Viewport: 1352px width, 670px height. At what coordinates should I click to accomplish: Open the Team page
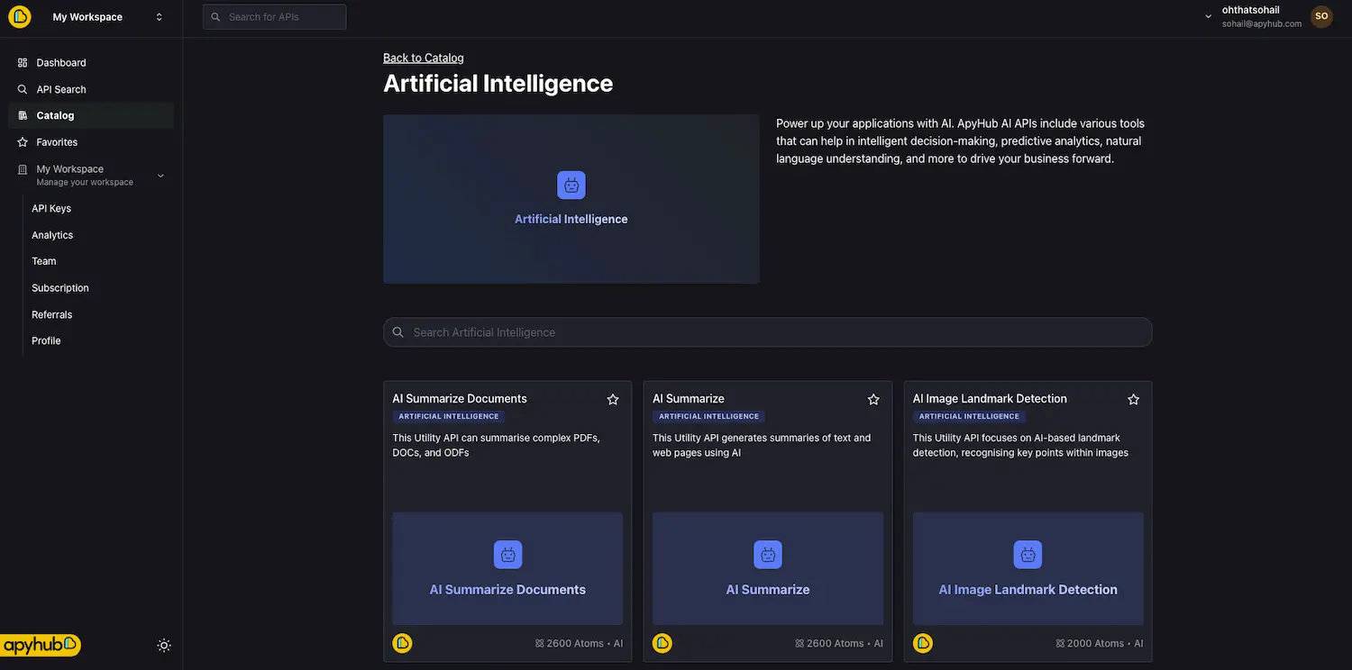point(44,261)
